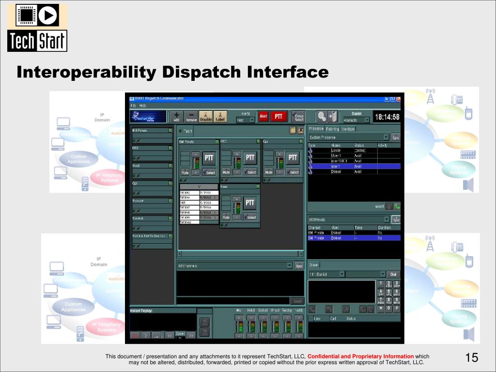Expand the All channels dropdown
This screenshot has height=372, width=496.
(289, 266)
